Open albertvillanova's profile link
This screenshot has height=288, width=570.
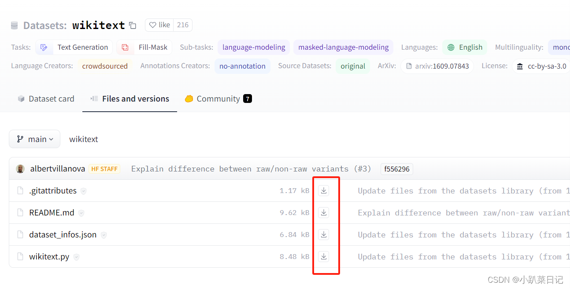coord(58,169)
